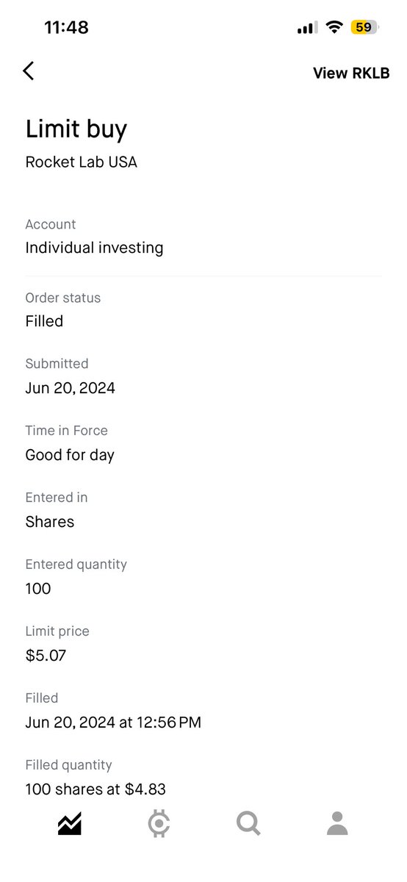Tap the Limit buy heading
The image size is (407, 882).
pyautogui.click(x=76, y=129)
